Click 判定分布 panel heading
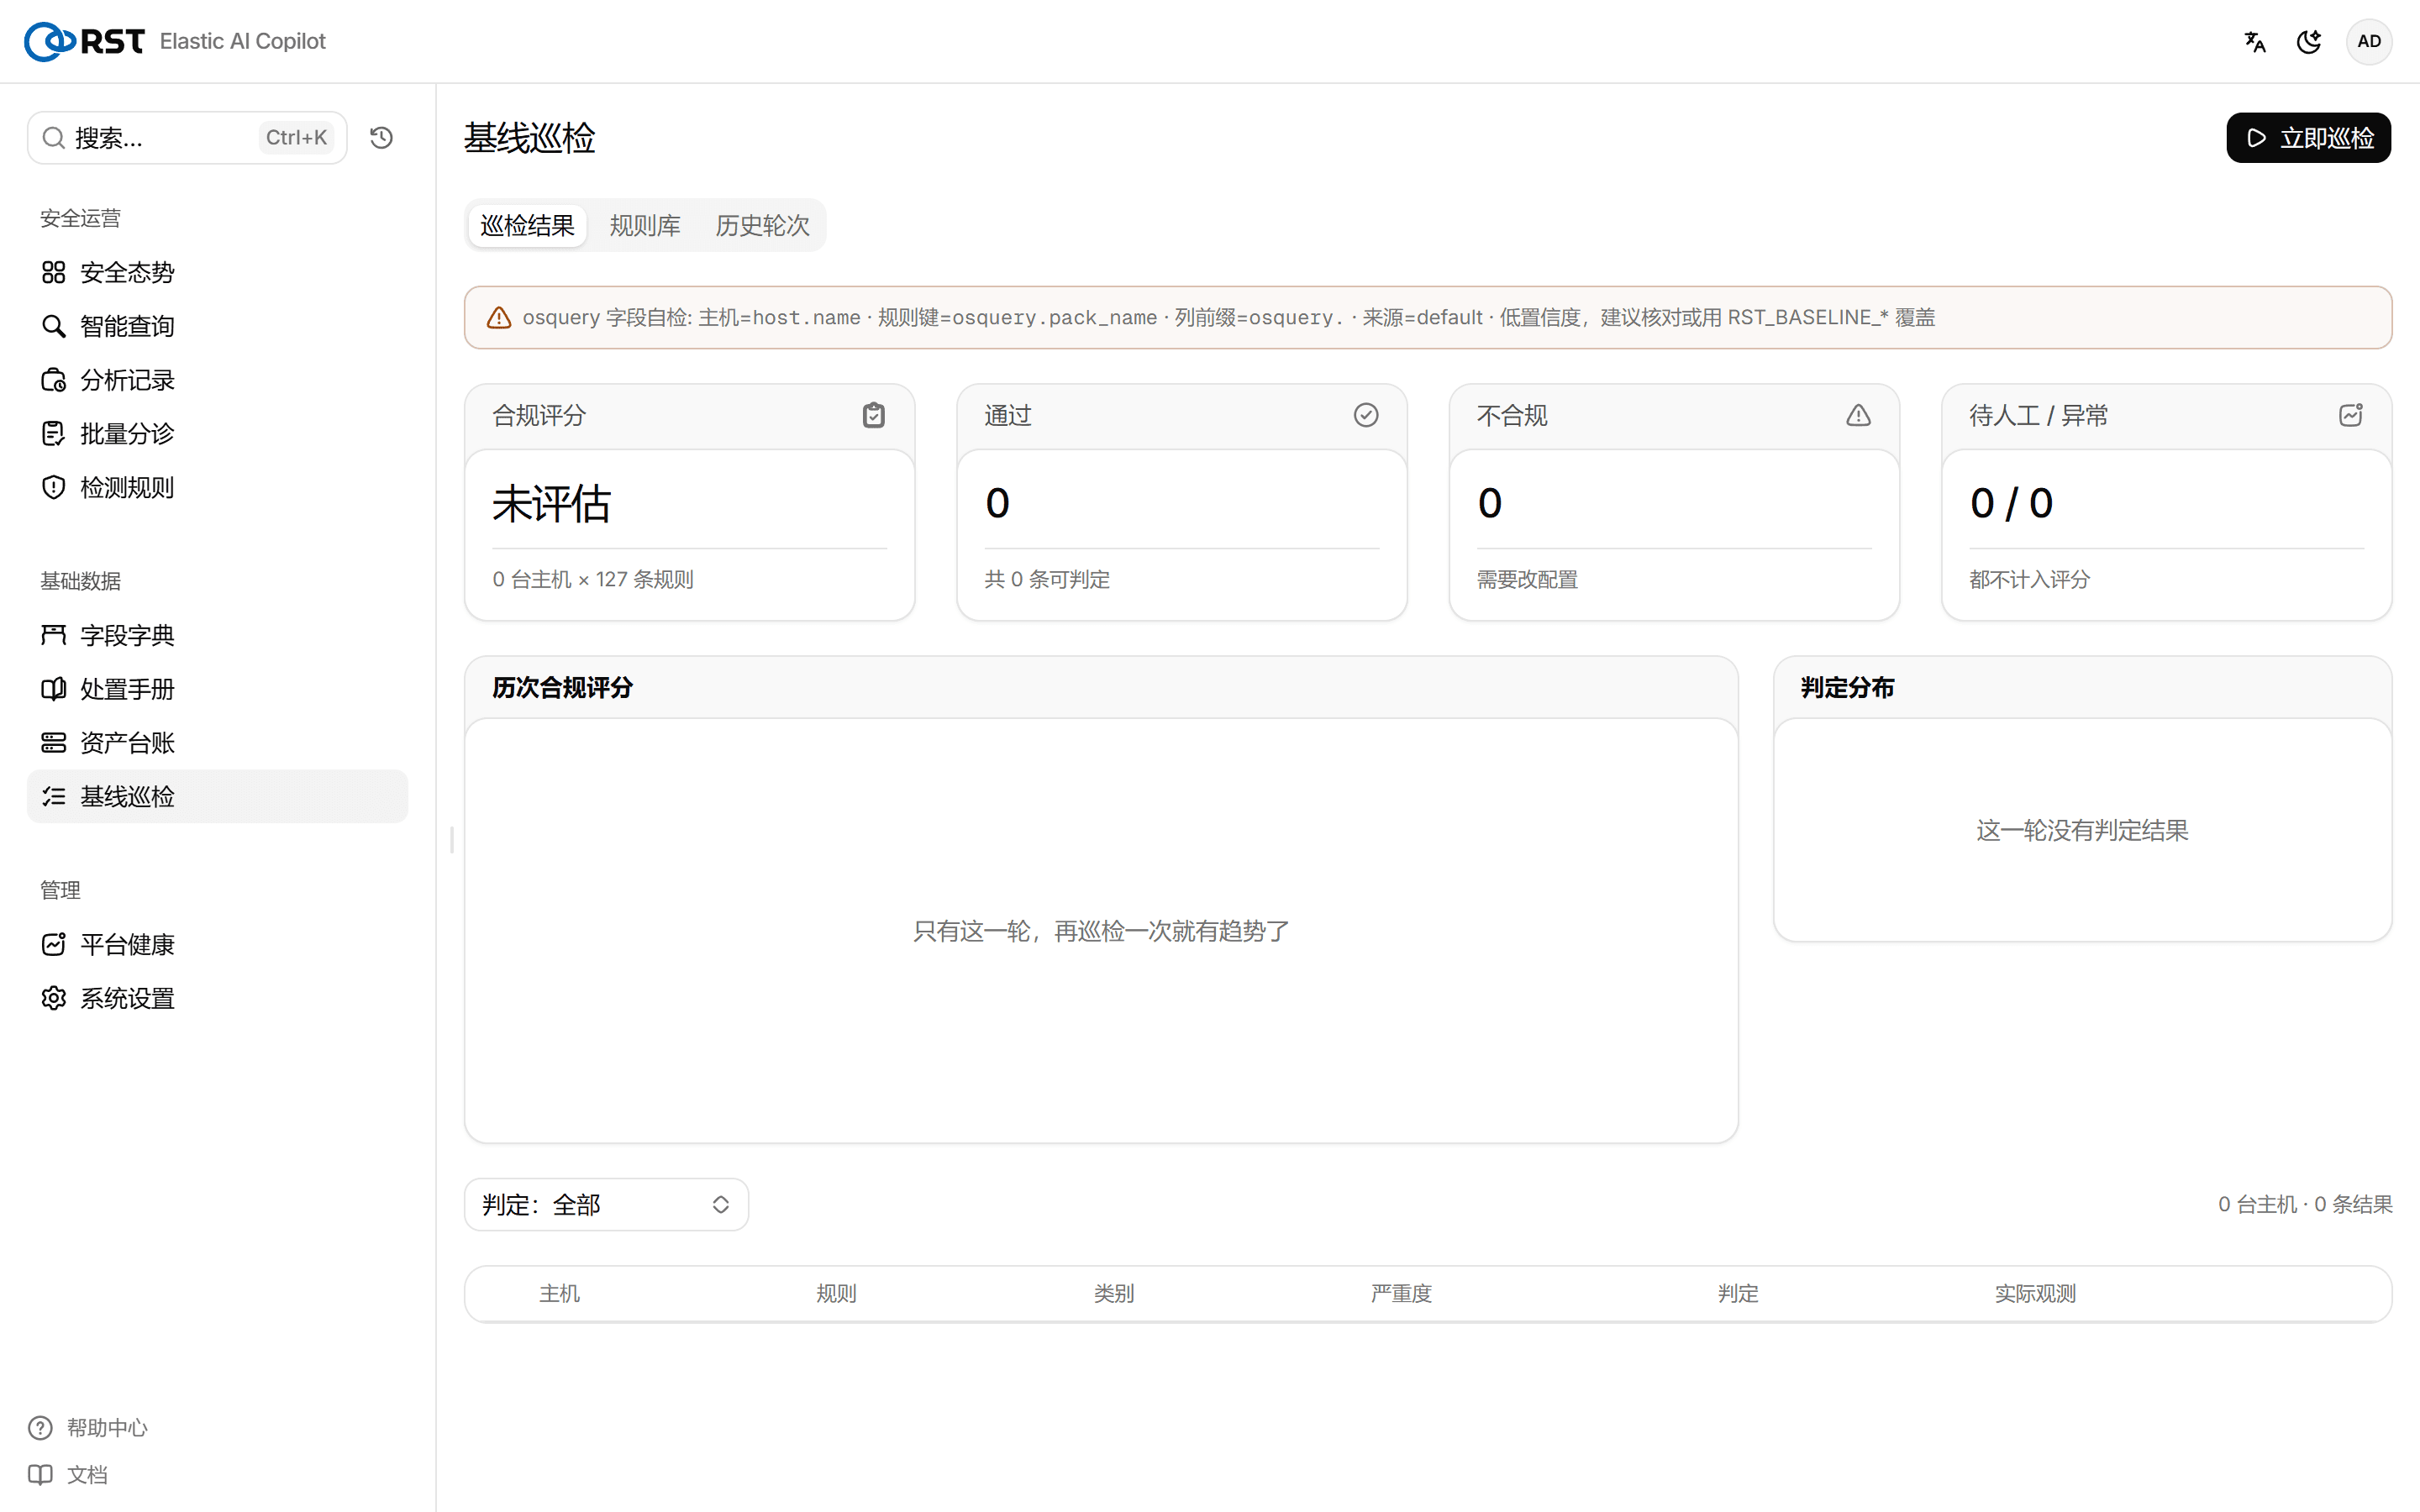Image resolution: width=2420 pixels, height=1512 pixels. click(1847, 687)
